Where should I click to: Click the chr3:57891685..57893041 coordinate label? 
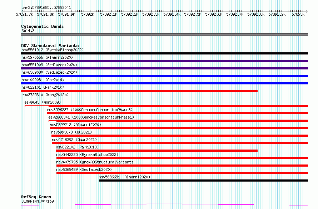tap(46, 8)
